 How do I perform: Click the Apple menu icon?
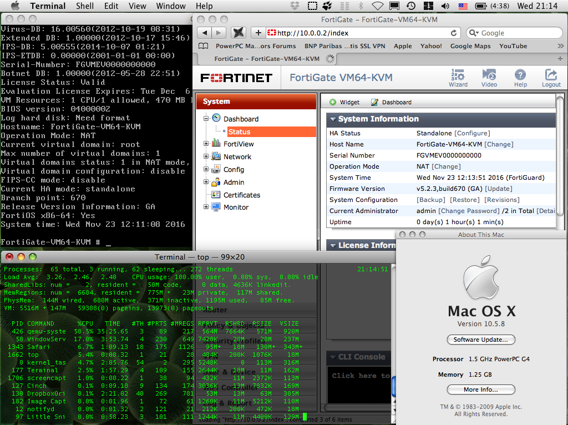[x=15, y=6]
